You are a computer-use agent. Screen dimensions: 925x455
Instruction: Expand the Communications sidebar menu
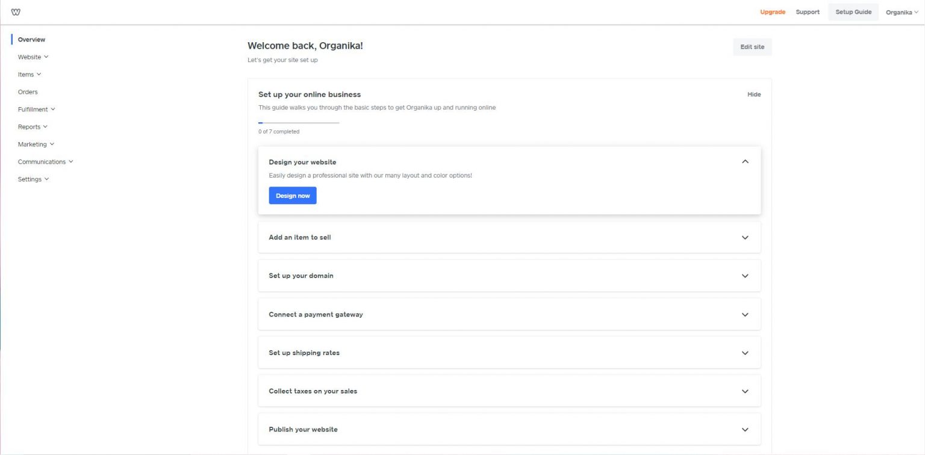click(x=45, y=161)
